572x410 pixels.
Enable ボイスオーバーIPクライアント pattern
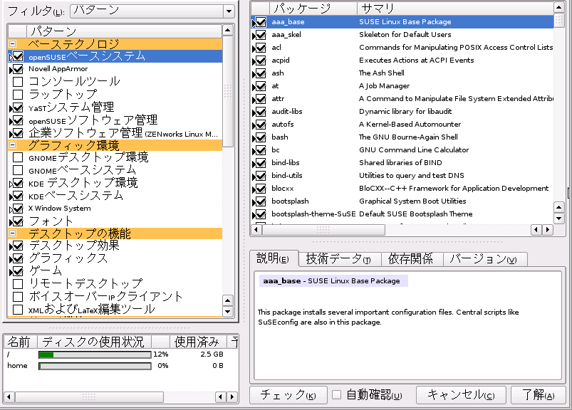click(18, 297)
